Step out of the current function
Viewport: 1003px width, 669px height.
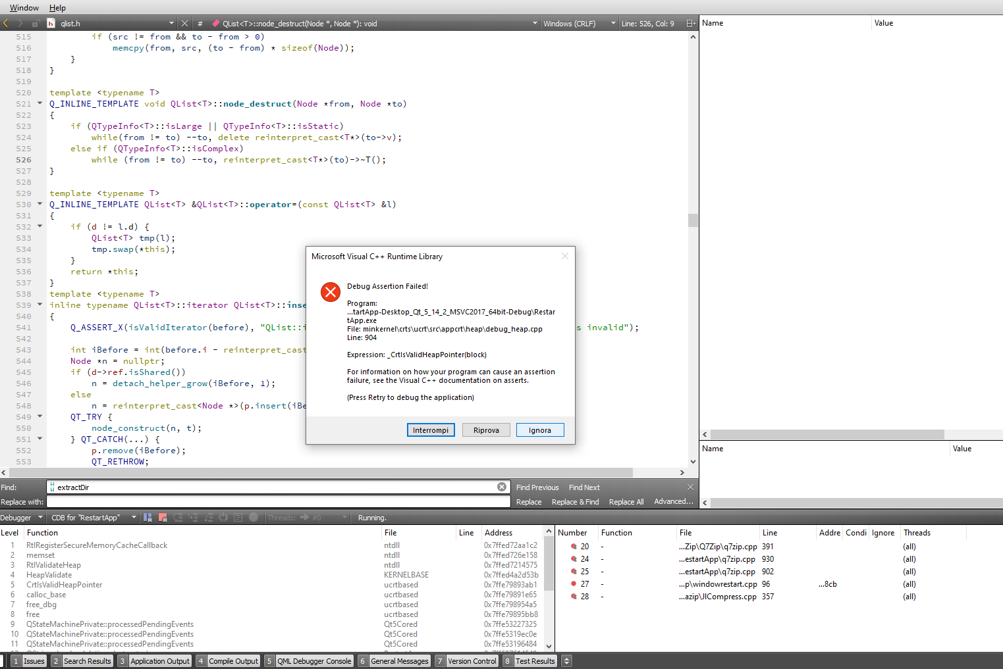click(209, 518)
